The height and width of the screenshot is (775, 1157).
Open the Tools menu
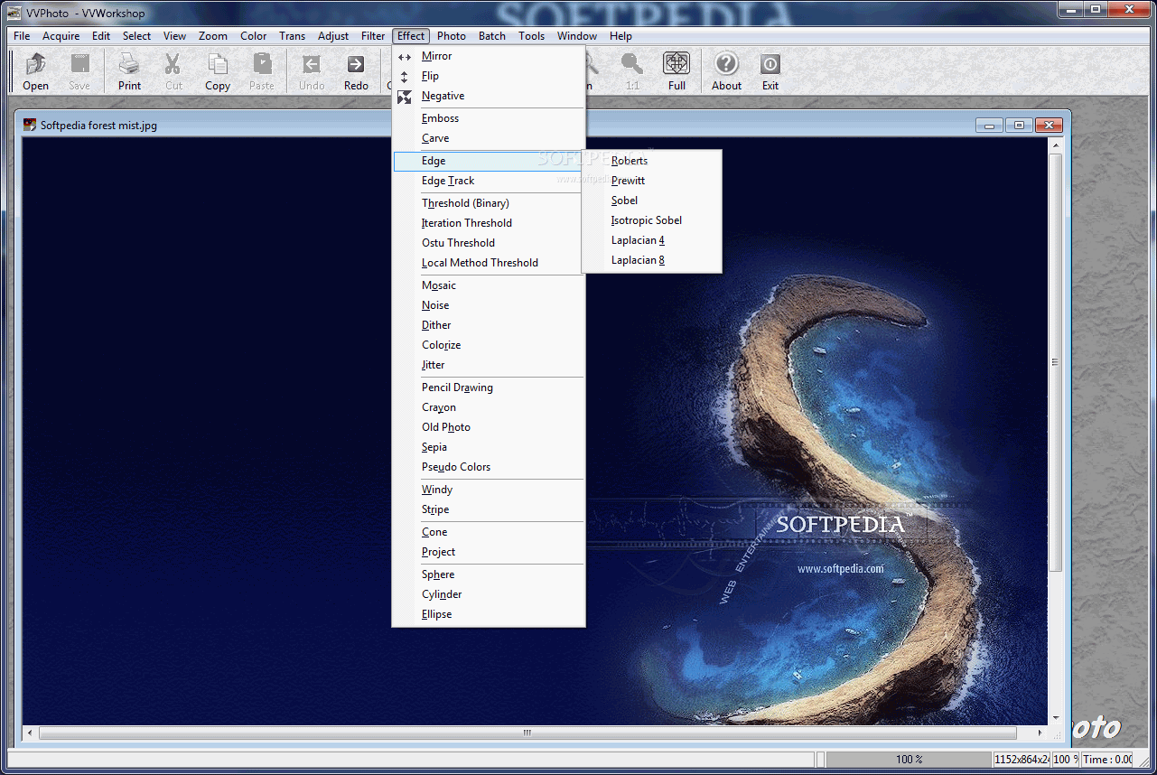tap(531, 36)
